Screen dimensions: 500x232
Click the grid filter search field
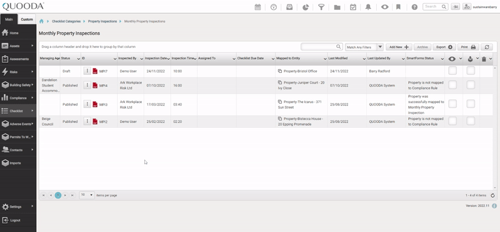pos(322,47)
